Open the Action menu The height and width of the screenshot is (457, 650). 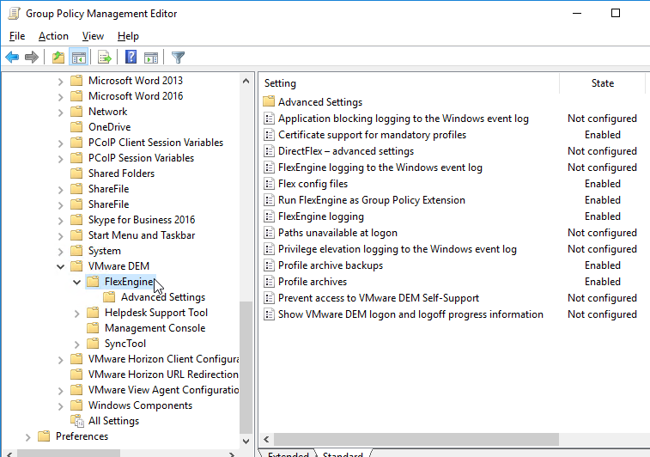[x=53, y=36]
